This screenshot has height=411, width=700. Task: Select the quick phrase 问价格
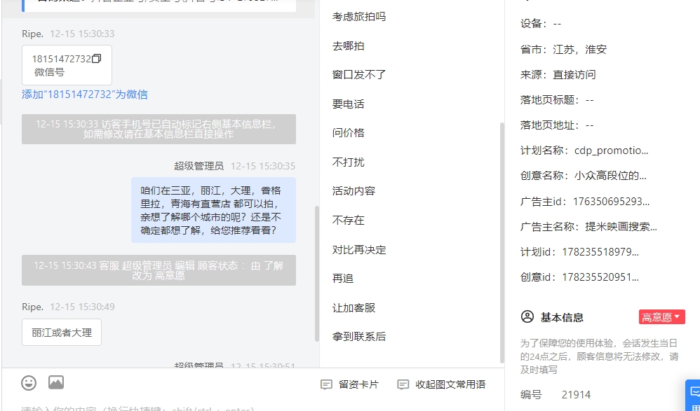348,133
